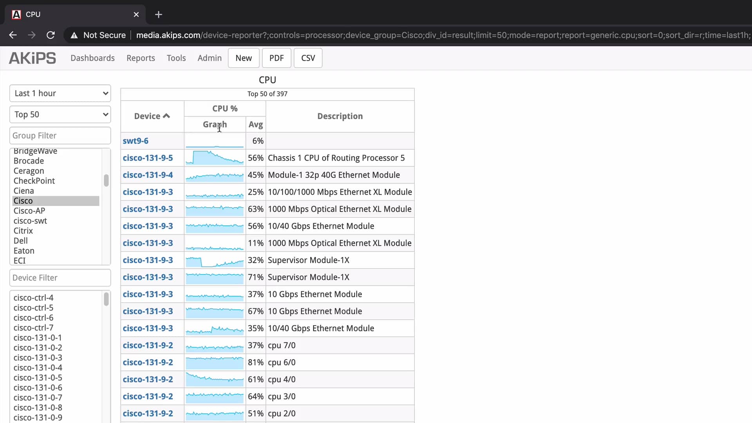This screenshot has width=752, height=423.
Task: Click the Not Secure warning icon
Action: click(x=74, y=35)
